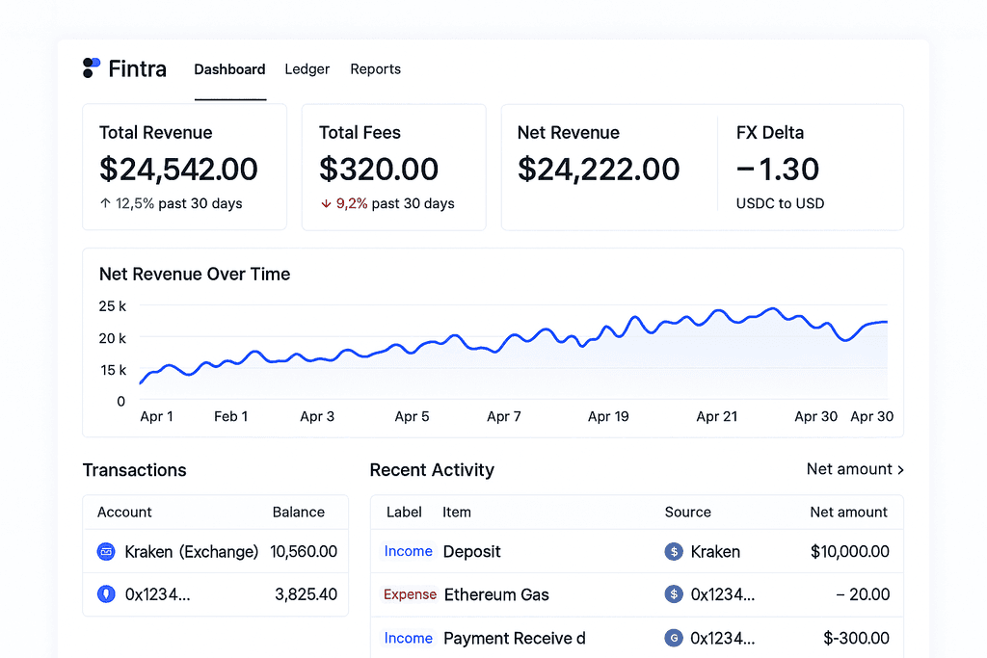Click the Kraken Exchange account icon
Screen dimensions: 987x658
[106, 552]
